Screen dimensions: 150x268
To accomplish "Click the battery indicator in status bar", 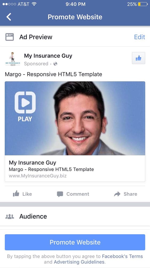I will click(x=143, y=4).
